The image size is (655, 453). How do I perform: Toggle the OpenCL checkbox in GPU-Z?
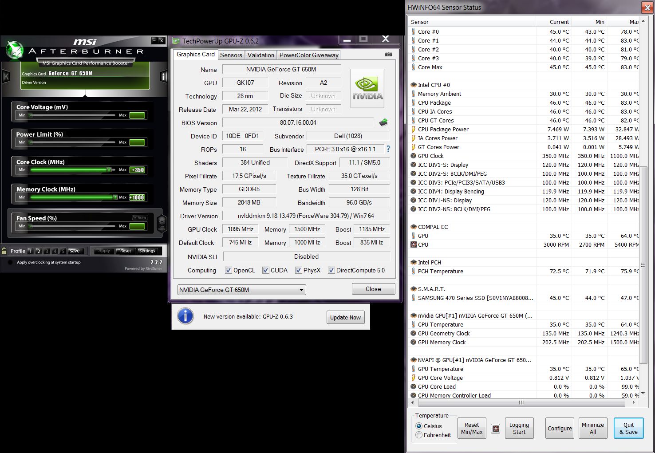pos(229,270)
